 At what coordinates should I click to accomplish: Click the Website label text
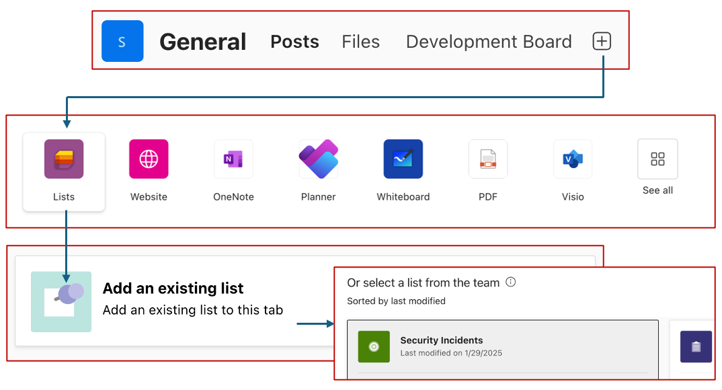click(149, 196)
